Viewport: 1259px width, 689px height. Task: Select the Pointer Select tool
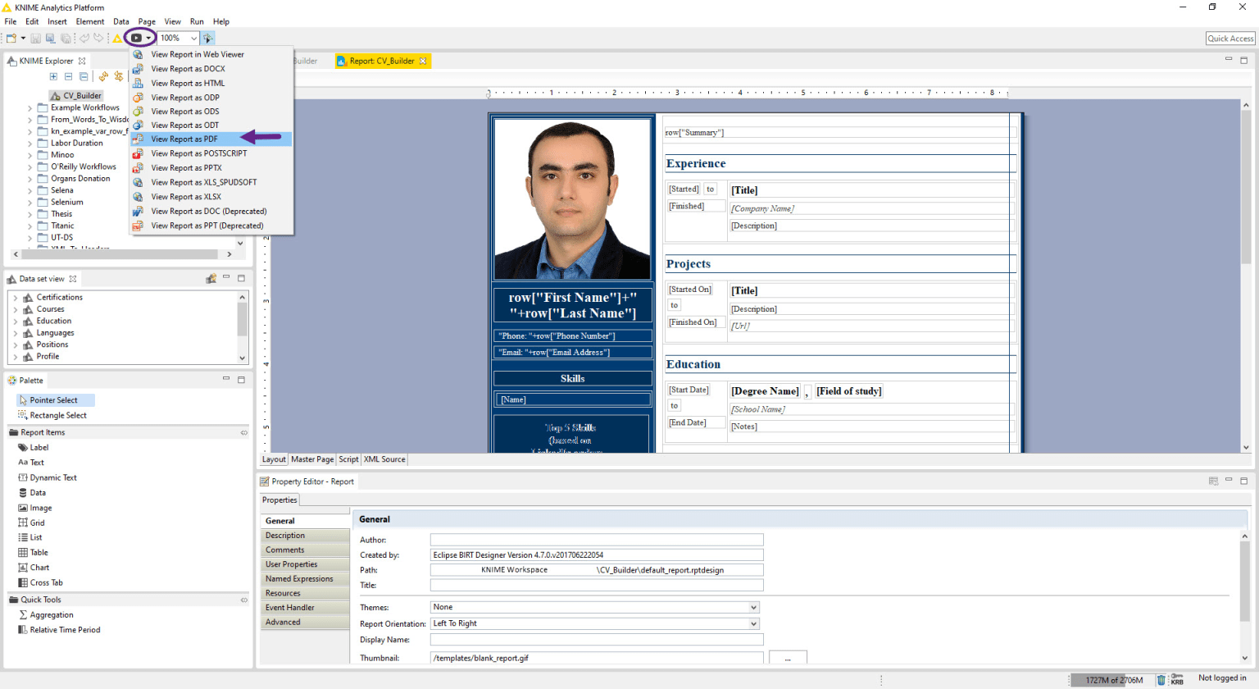(56, 400)
